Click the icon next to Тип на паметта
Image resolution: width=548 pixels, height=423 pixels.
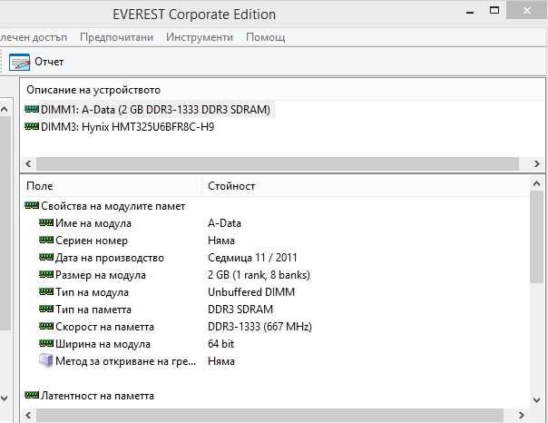tap(46, 309)
